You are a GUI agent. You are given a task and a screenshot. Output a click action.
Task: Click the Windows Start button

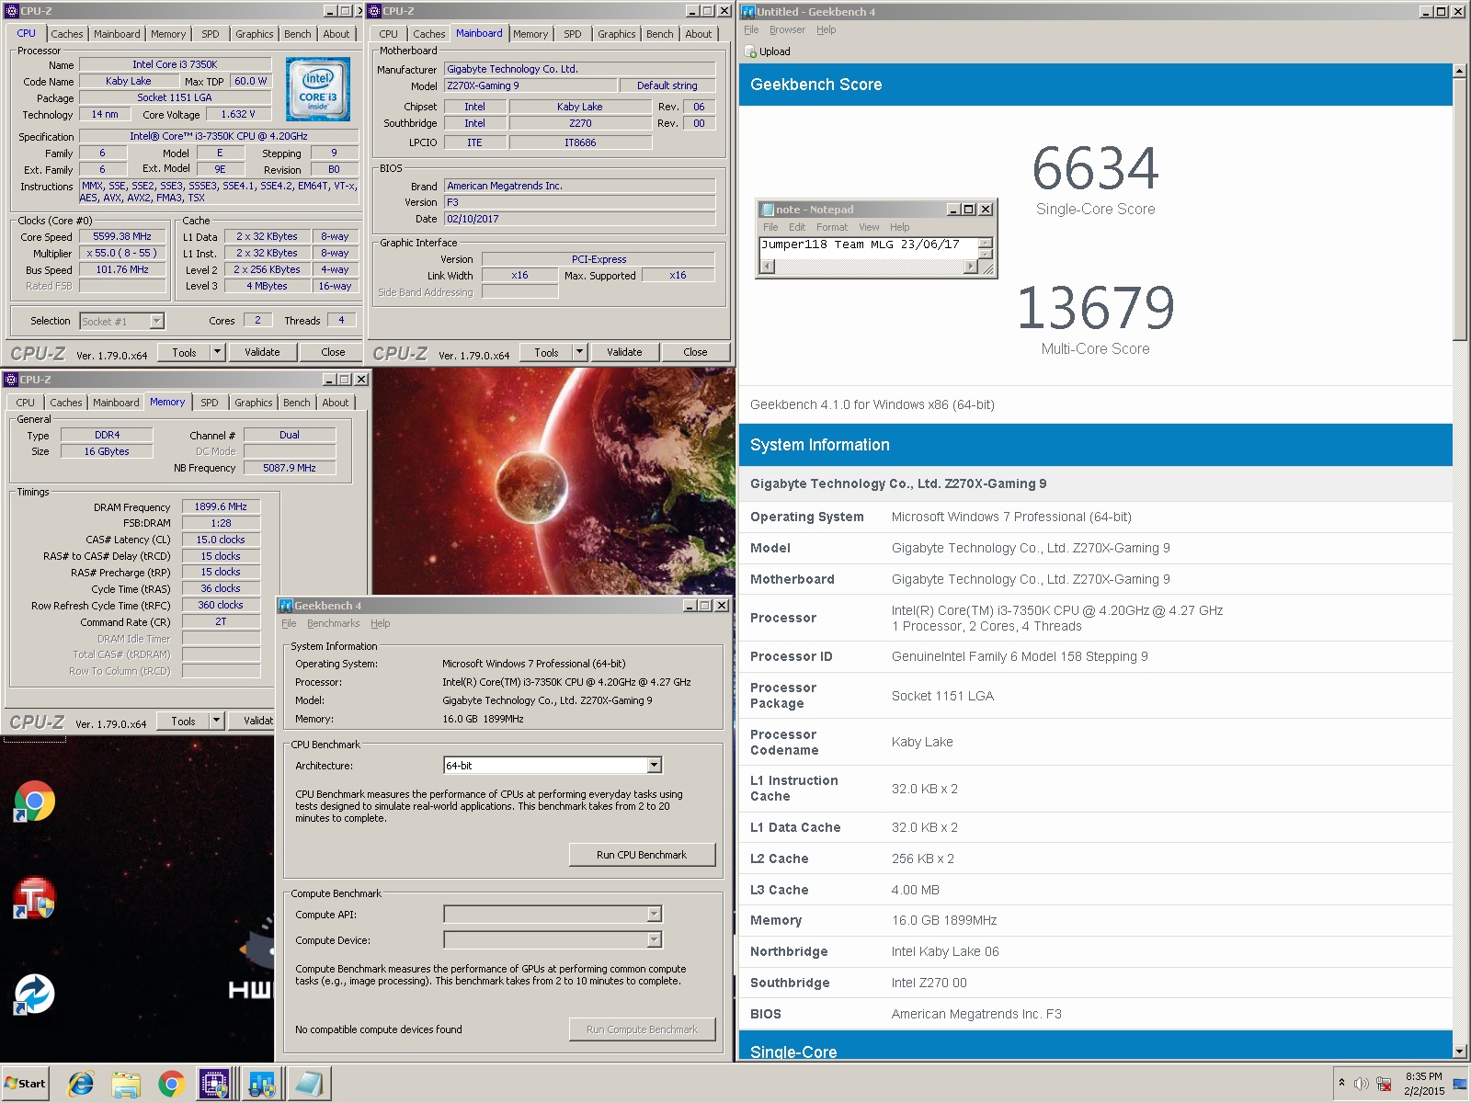click(x=26, y=1084)
